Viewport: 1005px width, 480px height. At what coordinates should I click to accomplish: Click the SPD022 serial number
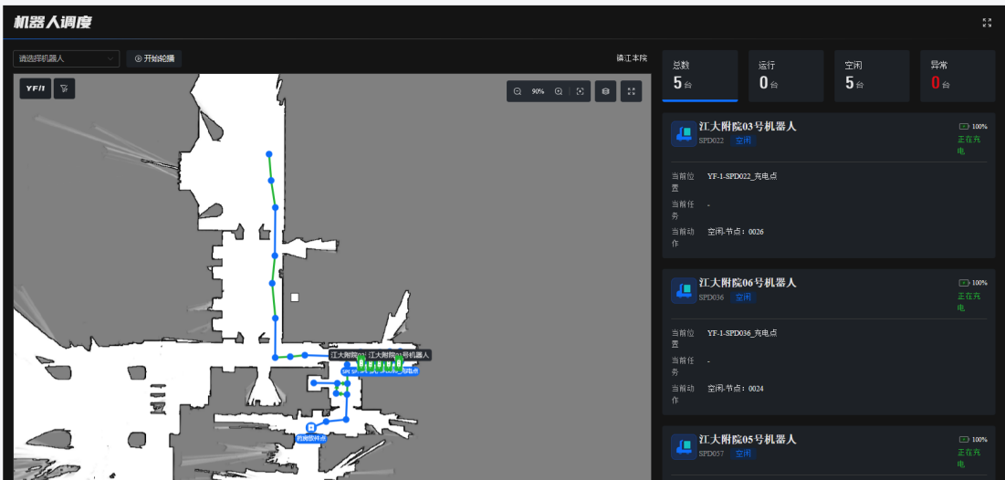tap(711, 141)
